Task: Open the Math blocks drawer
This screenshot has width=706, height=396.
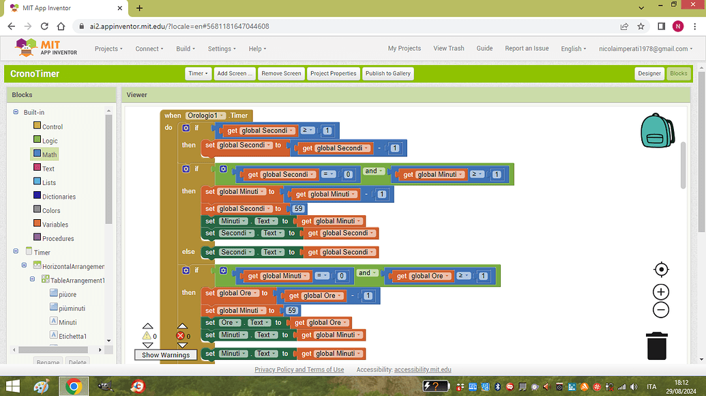Action: pyautogui.click(x=48, y=154)
